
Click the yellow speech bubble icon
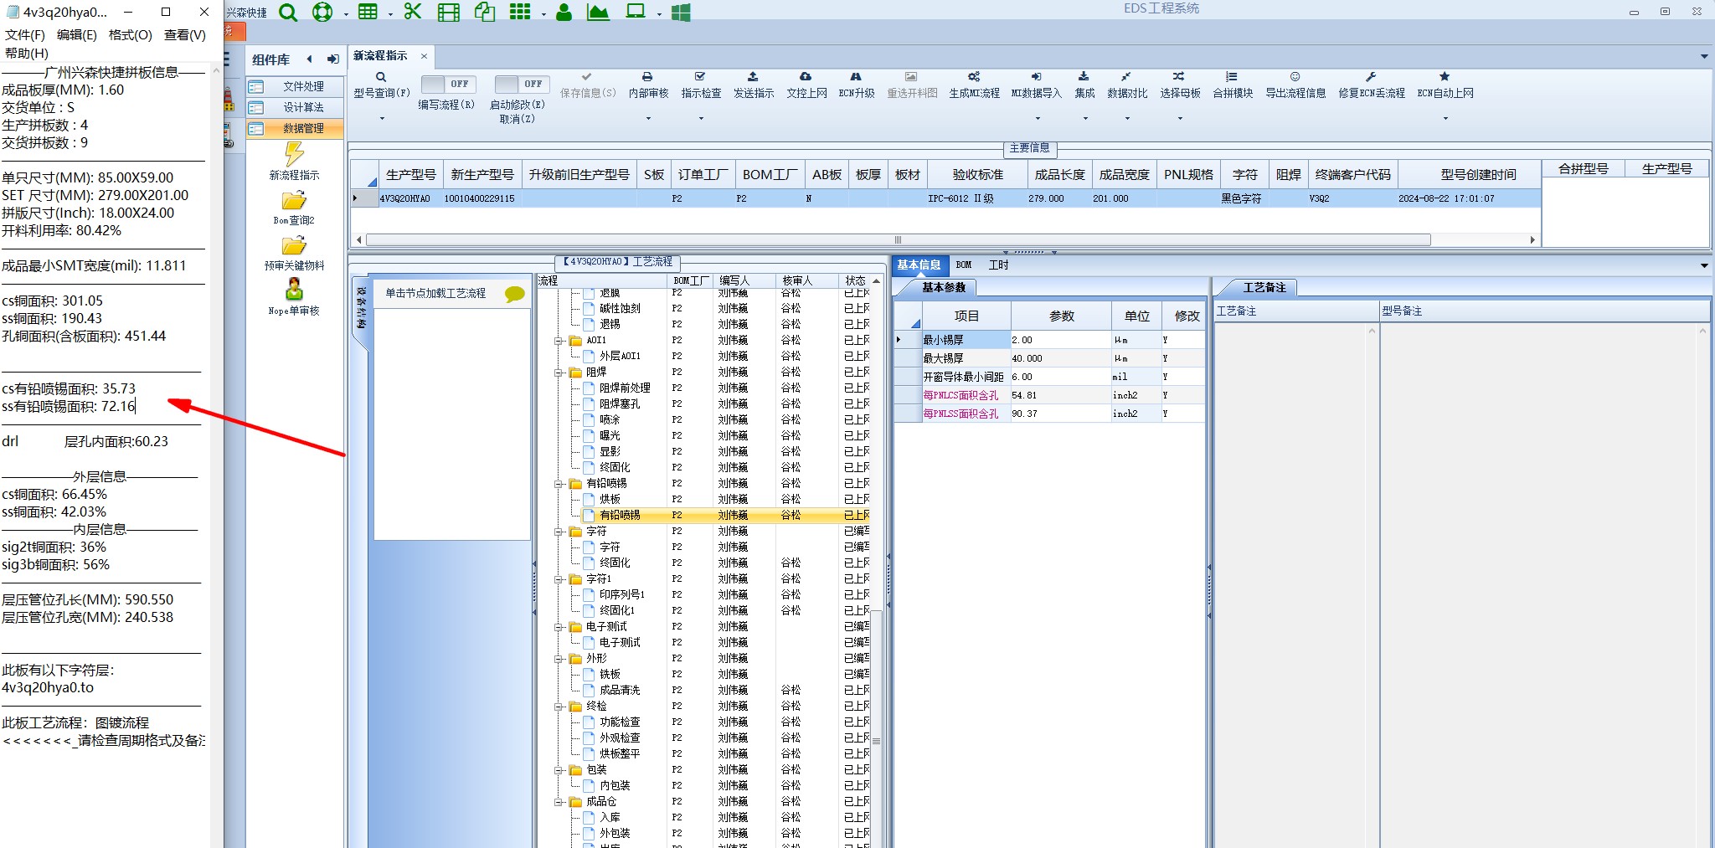coord(514,294)
